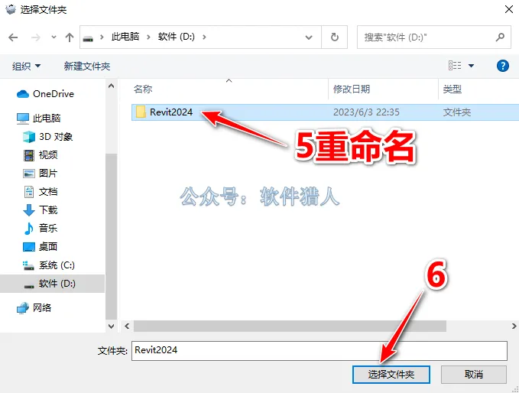Go back using the left arrow
Viewport: 519px width, 393px height.
coord(13,37)
